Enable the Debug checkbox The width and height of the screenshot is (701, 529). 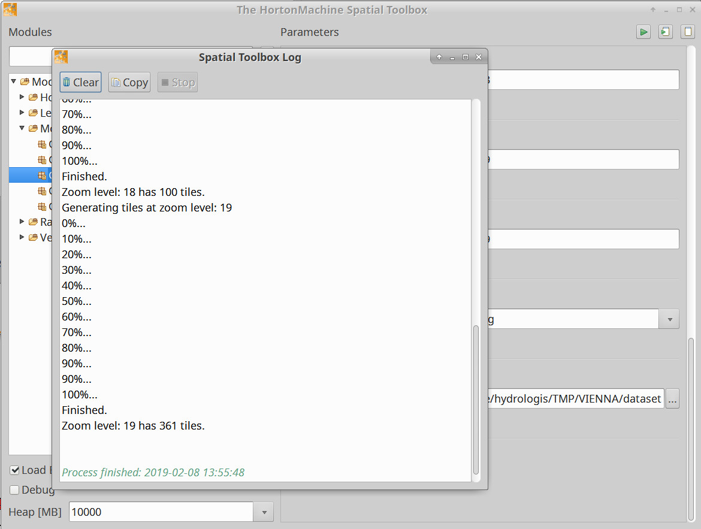15,490
